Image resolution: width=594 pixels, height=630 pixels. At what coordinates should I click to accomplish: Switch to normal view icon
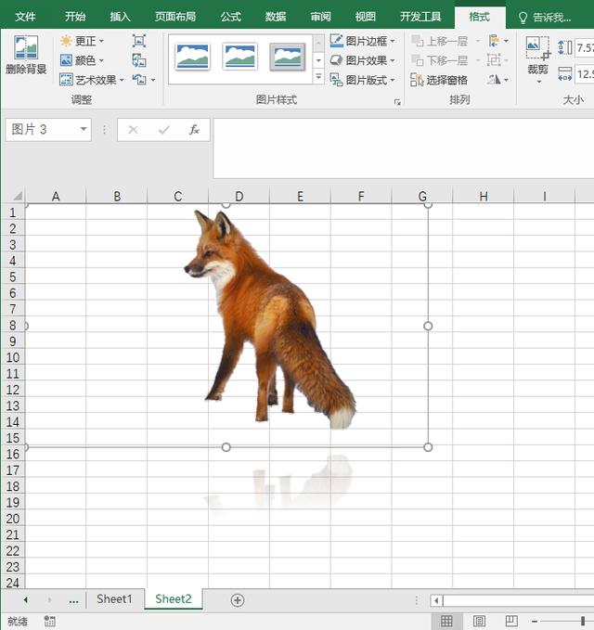click(446, 621)
